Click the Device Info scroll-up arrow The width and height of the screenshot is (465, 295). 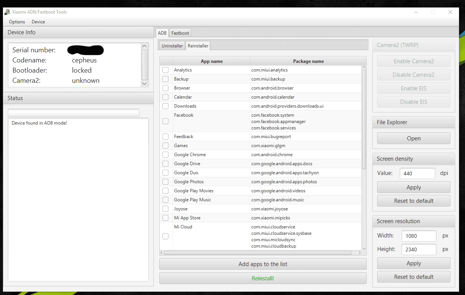tap(145, 46)
